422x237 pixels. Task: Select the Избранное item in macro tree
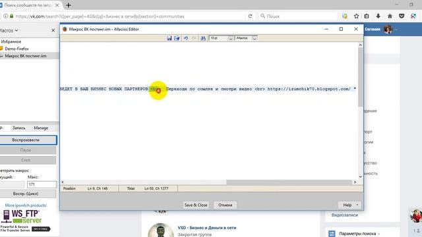coord(11,41)
